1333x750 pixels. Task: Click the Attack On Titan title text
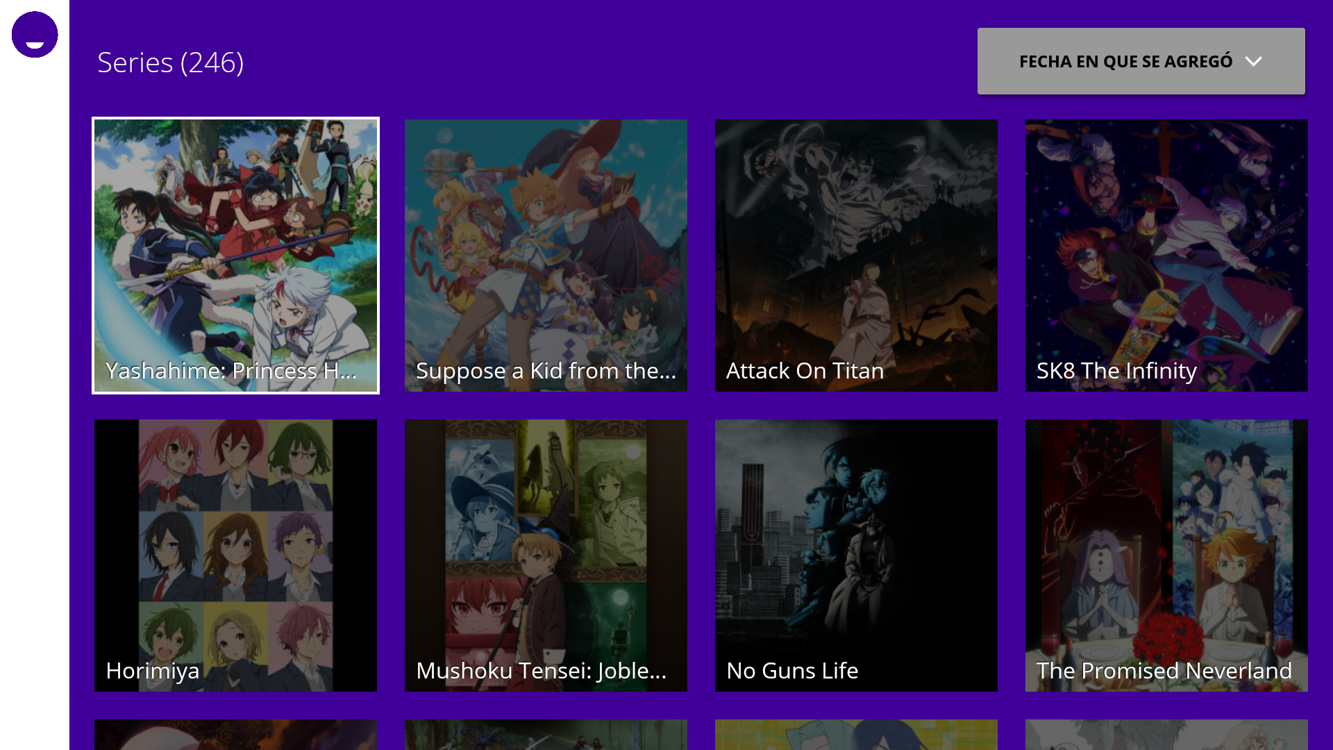805,371
